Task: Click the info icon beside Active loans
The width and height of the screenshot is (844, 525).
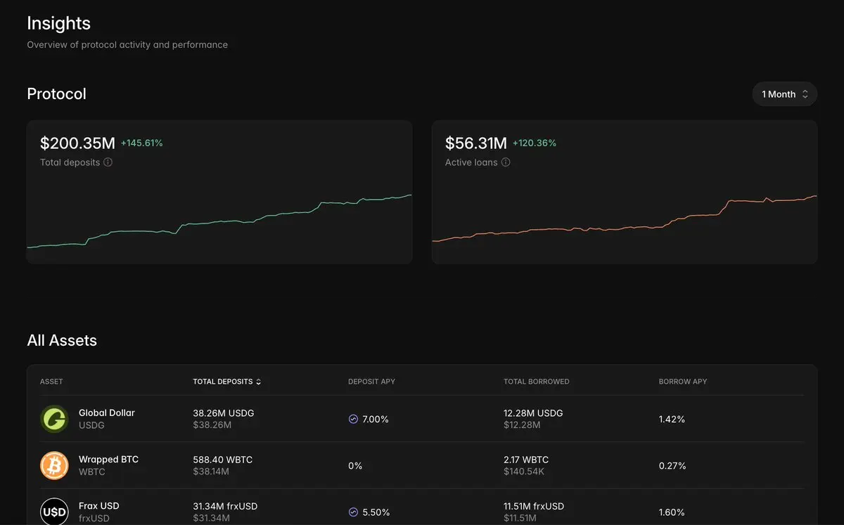Action: click(506, 162)
